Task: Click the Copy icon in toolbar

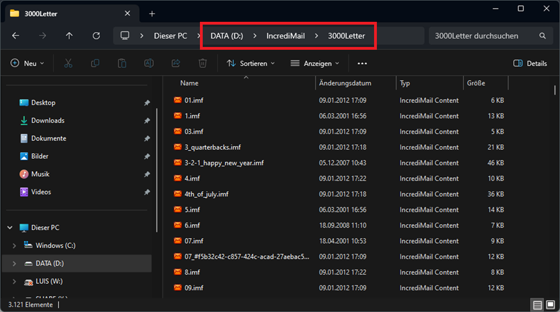Action: pos(95,64)
